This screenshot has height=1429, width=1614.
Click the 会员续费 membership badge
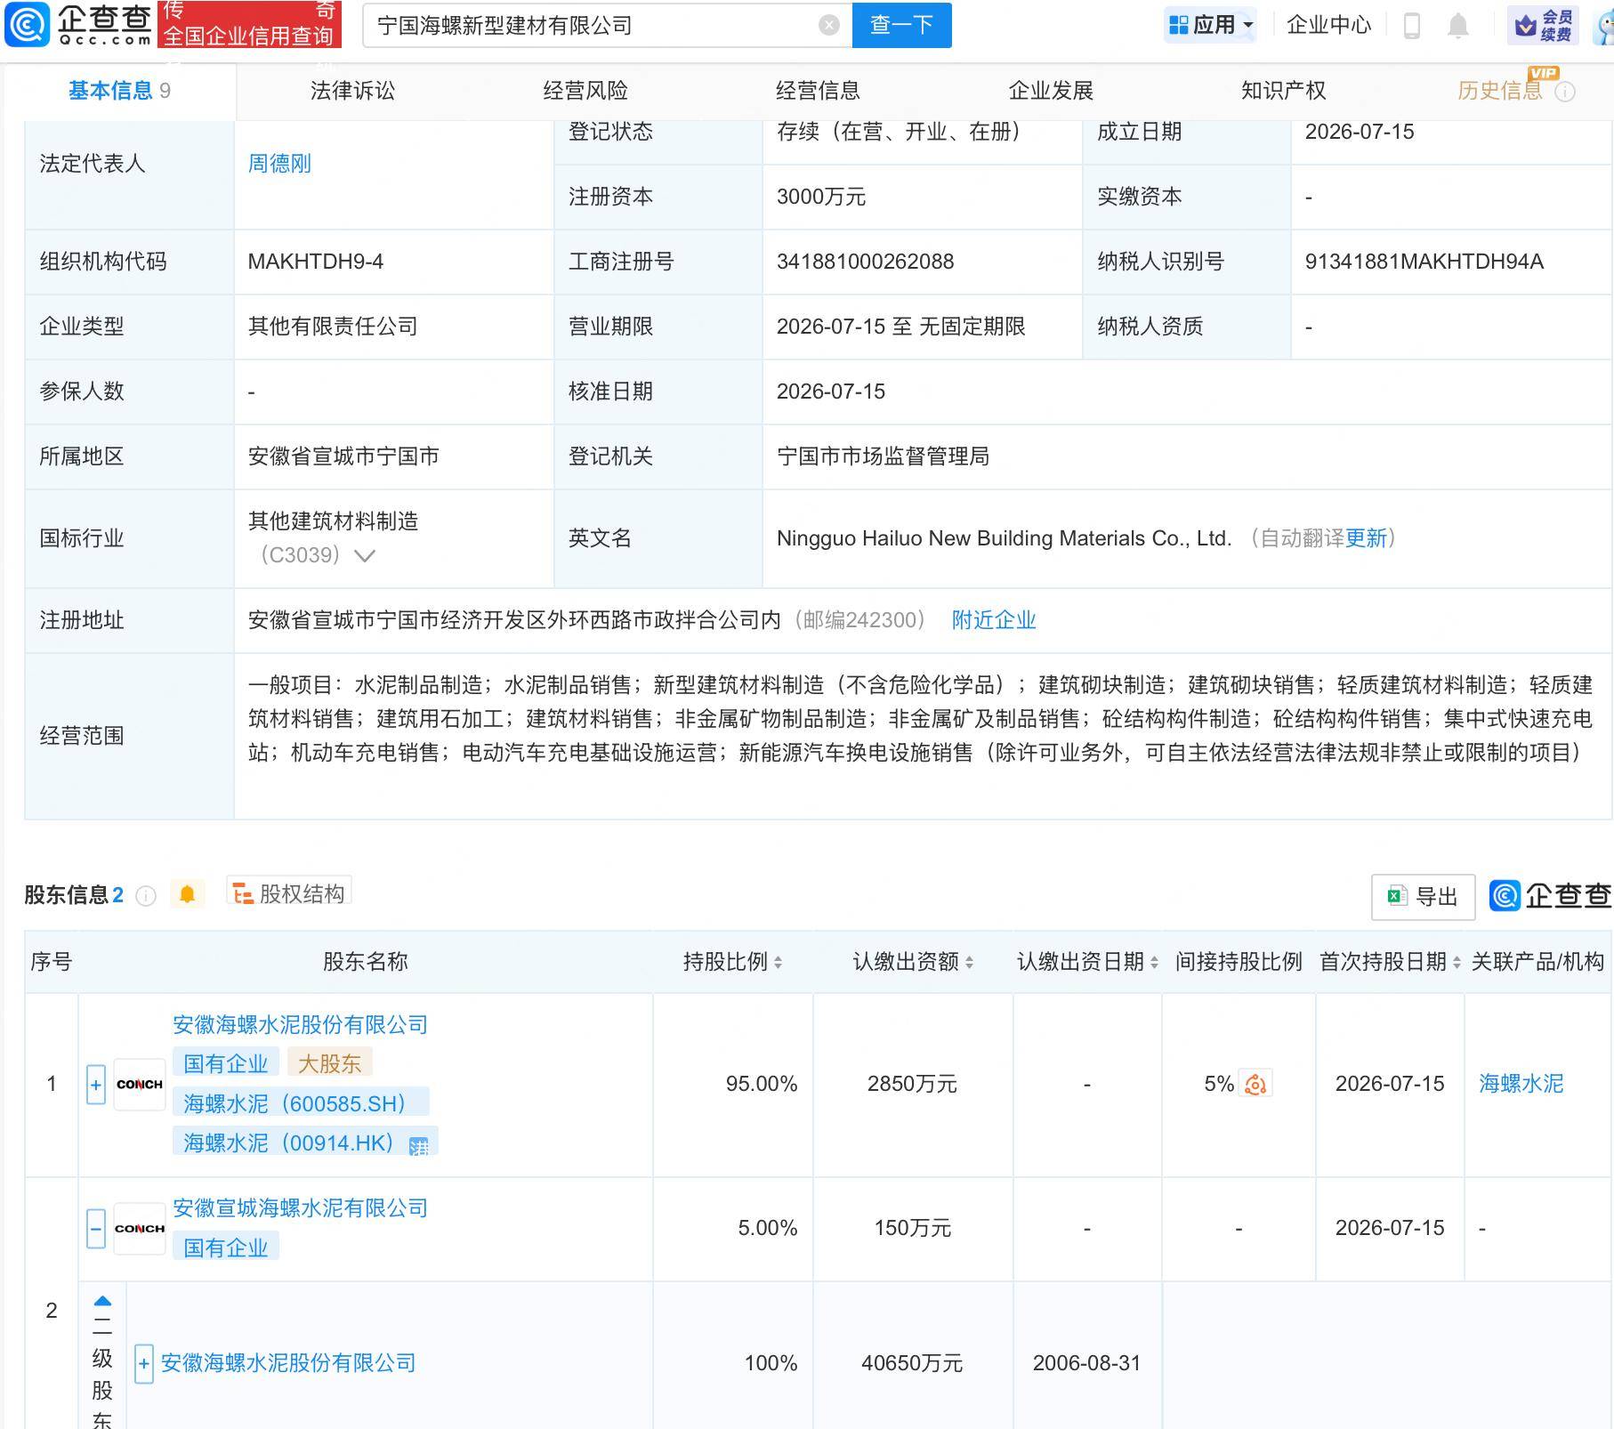(1545, 26)
